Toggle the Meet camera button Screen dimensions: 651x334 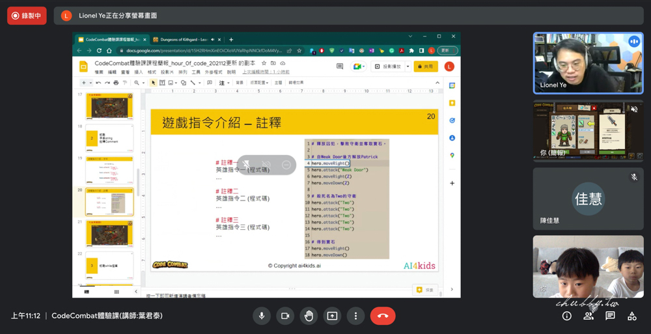[x=285, y=316]
